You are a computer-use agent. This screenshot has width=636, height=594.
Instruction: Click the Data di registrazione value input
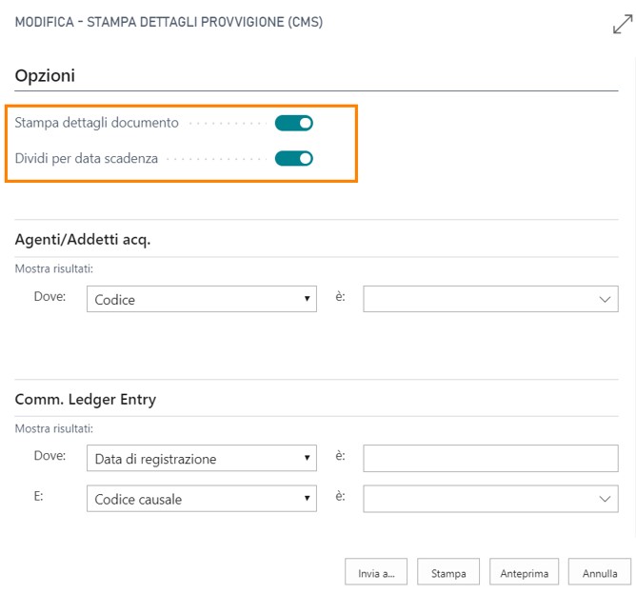point(490,459)
